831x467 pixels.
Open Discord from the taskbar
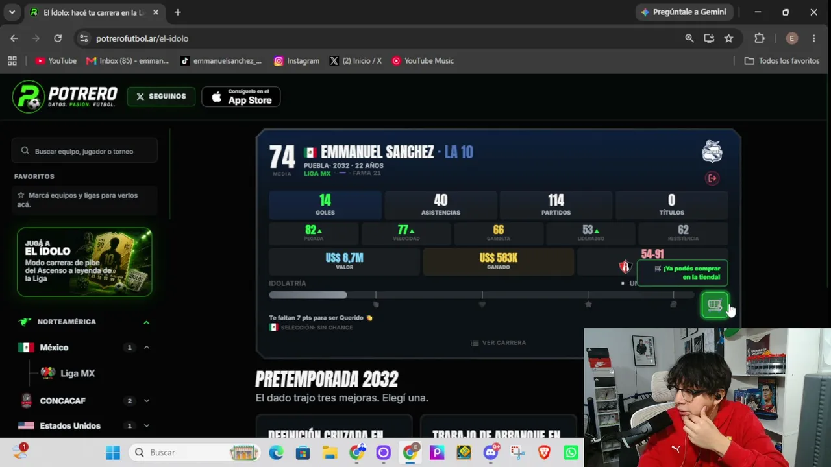(x=491, y=452)
